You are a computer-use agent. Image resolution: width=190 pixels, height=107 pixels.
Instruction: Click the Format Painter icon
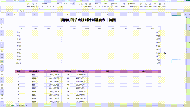(28, 5)
